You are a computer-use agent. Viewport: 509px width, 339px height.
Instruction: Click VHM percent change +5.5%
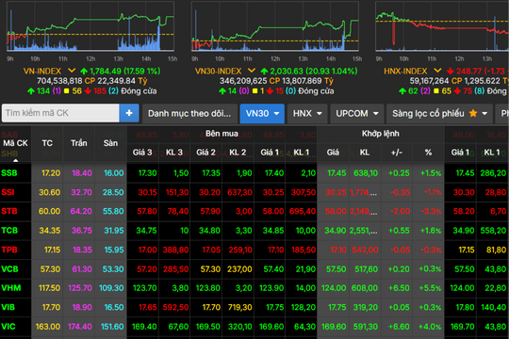click(x=430, y=288)
